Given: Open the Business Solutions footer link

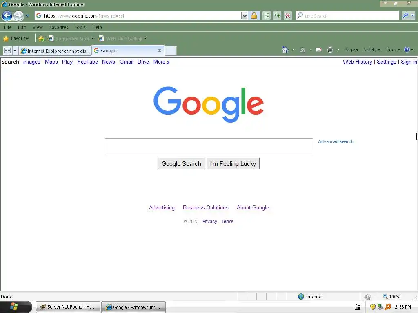Looking at the screenshot, I should (206, 207).
